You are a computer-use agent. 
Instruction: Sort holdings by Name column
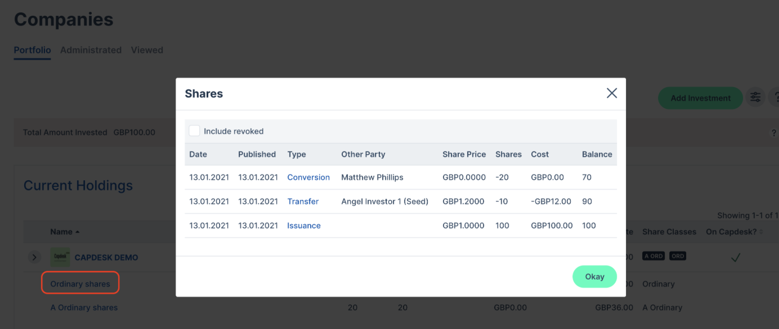65,231
